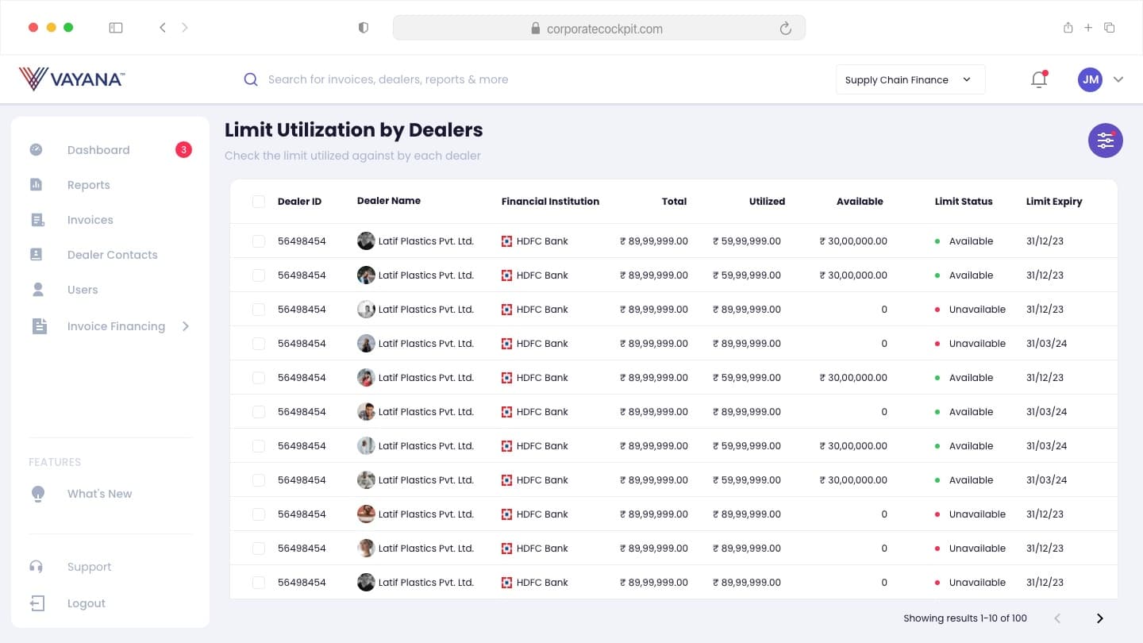Click the Vayana logo

pyautogui.click(x=71, y=79)
